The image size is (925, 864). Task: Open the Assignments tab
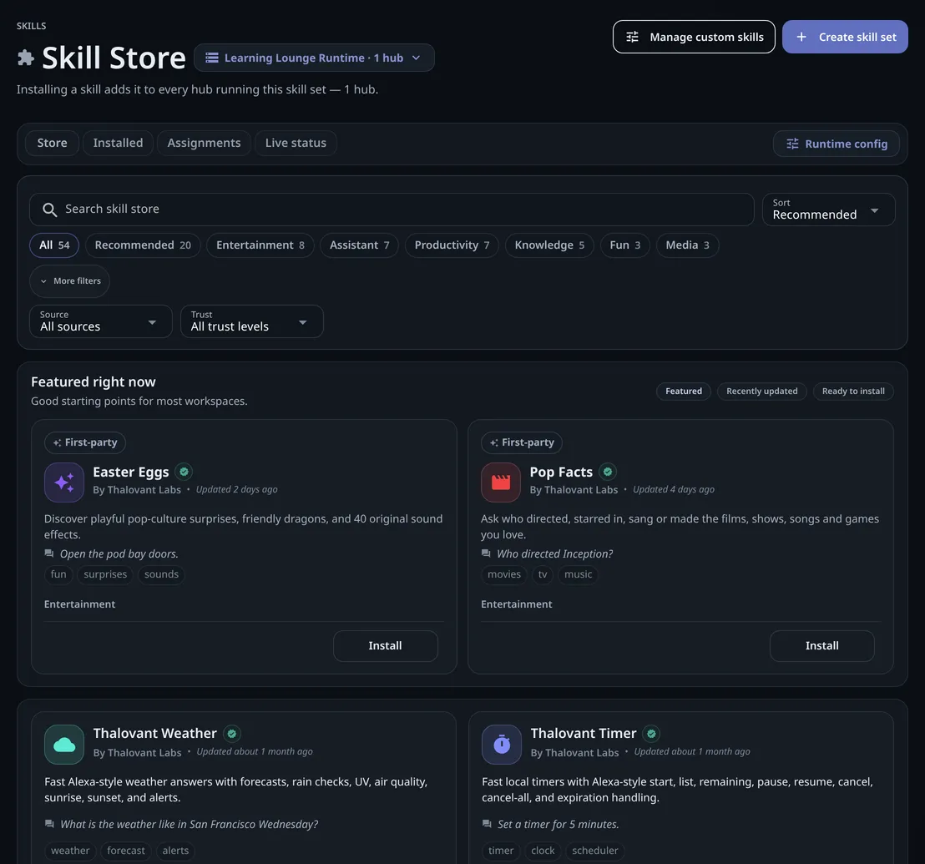204,144
